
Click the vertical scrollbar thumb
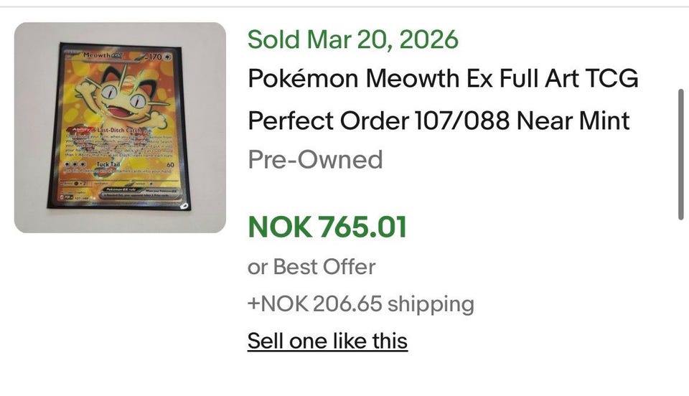(681, 154)
